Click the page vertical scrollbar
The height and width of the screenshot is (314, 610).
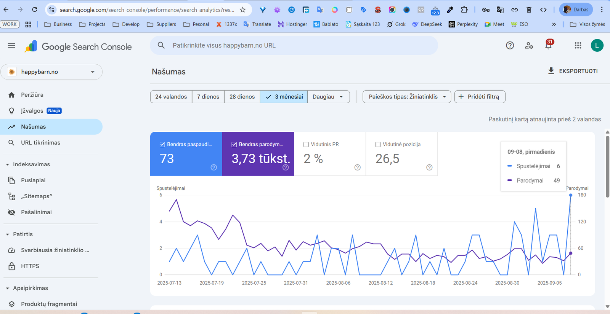[607, 167]
